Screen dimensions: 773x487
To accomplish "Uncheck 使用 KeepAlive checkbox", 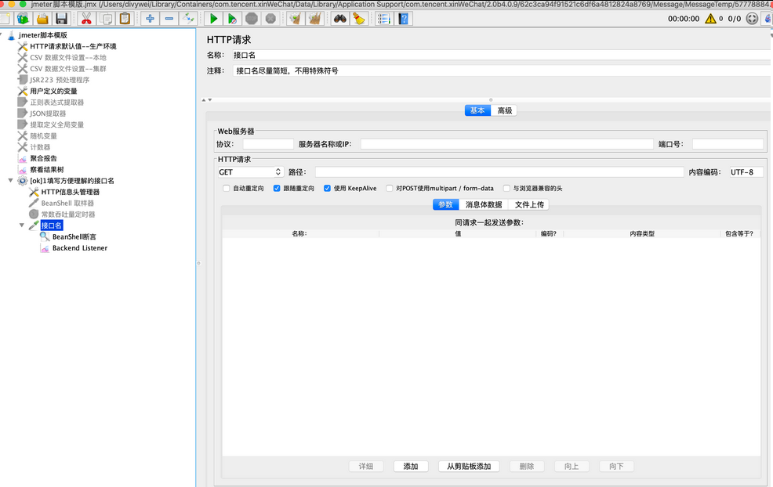I will click(327, 188).
